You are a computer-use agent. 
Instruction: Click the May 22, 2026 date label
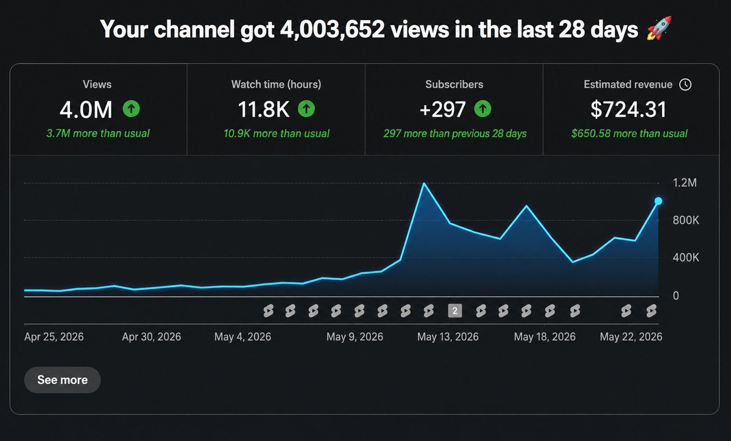630,336
